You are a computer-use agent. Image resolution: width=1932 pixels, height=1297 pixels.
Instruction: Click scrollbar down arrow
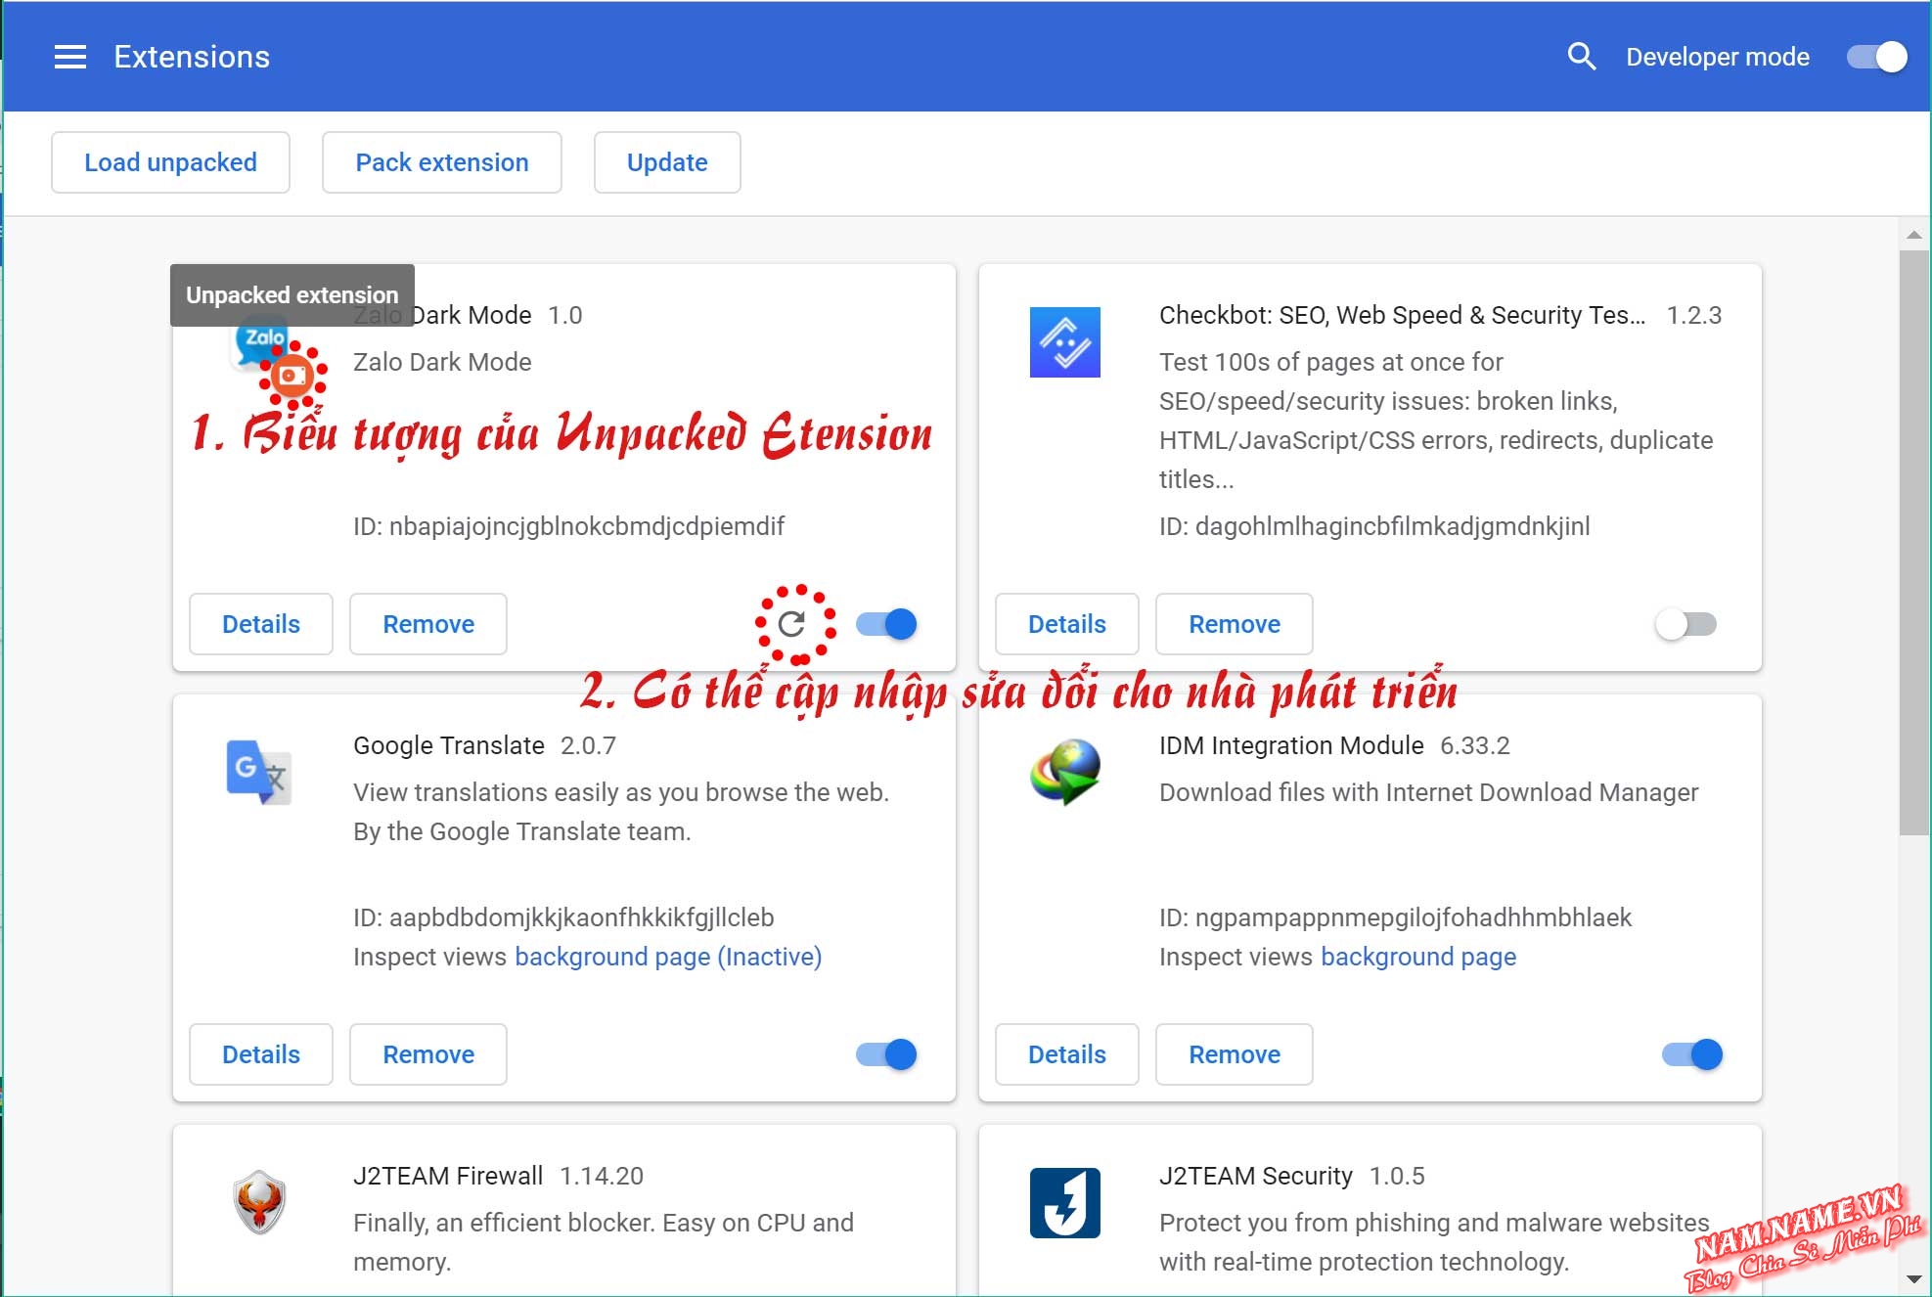click(x=1913, y=1278)
